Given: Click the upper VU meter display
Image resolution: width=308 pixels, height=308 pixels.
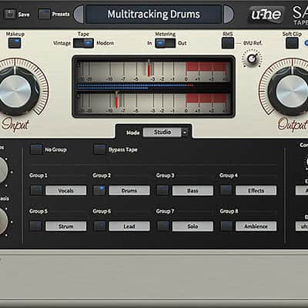Looking at the screenshot, I should [153, 71].
